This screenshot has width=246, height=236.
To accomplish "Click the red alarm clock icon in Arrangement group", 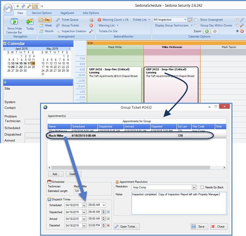I will click(91, 25).
